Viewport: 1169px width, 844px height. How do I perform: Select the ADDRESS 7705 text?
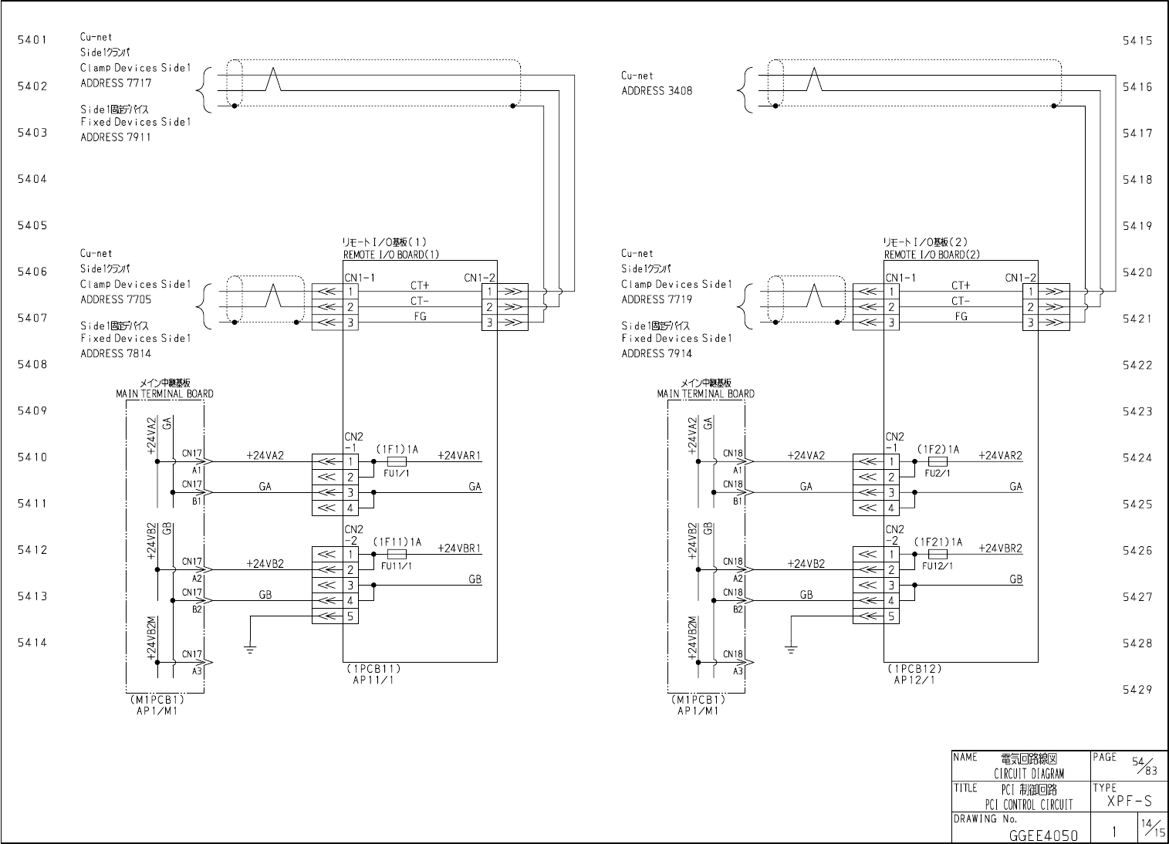pos(116,299)
